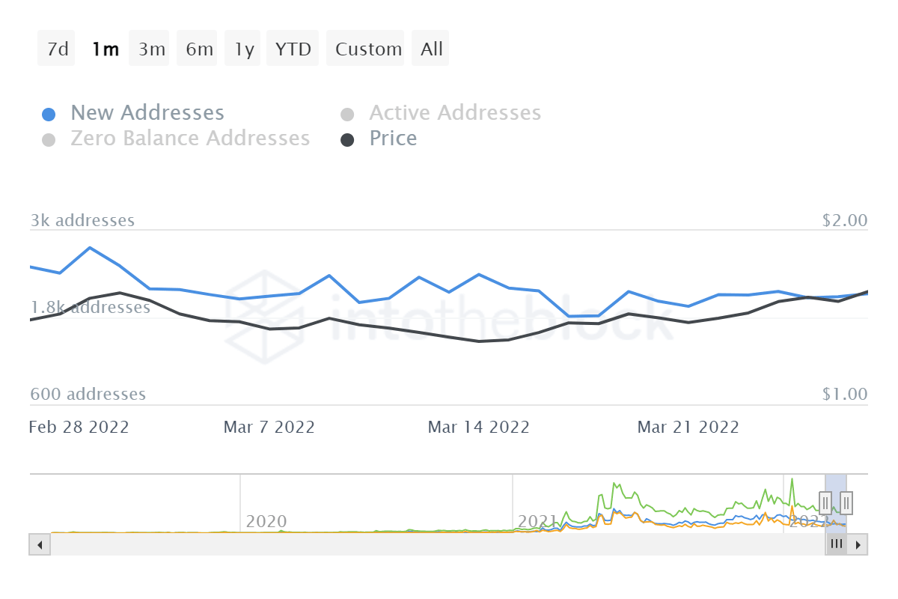The height and width of the screenshot is (599, 898).
Task: Choose the 6m time range
Action: pyautogui.click(x=199, y=49)
